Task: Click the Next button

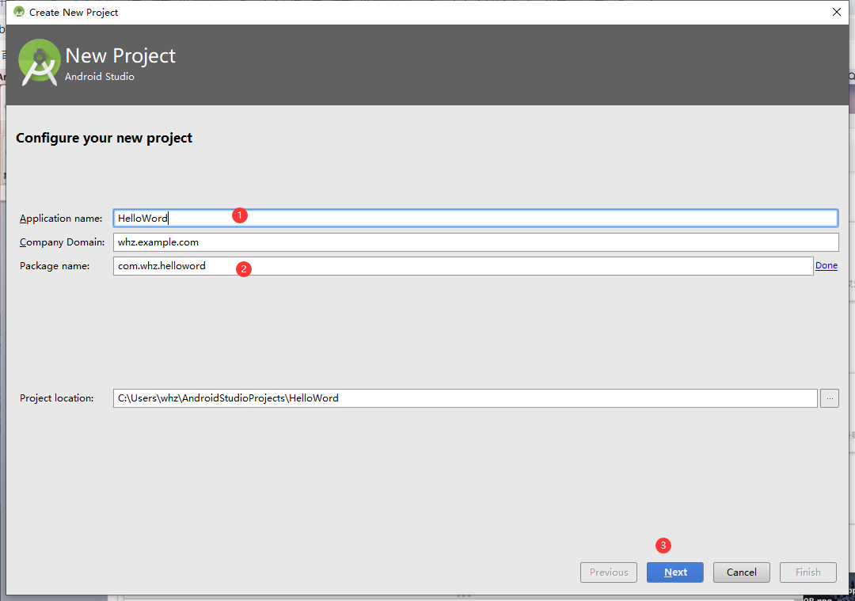Action: click(x=675, y=572)
